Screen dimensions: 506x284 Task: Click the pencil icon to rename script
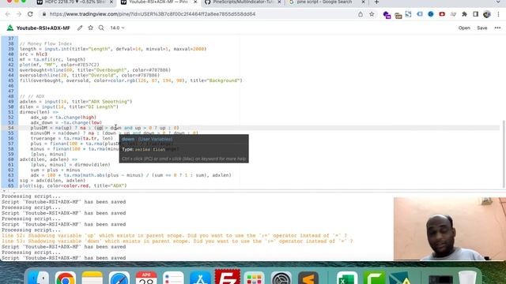pyautogui.click(x=80, y=28)
